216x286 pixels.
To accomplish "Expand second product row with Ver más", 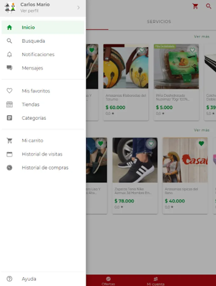I will pyautogui.click(x=202, y=130).
